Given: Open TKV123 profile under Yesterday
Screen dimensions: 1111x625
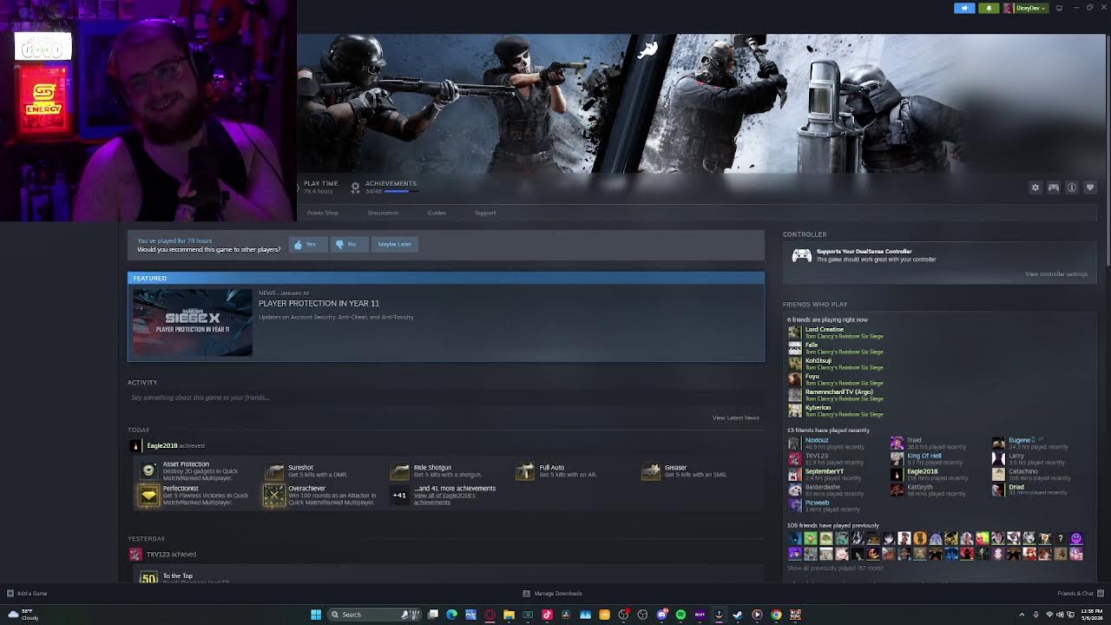Looking at the screenshot, I should tap(158, 554).
